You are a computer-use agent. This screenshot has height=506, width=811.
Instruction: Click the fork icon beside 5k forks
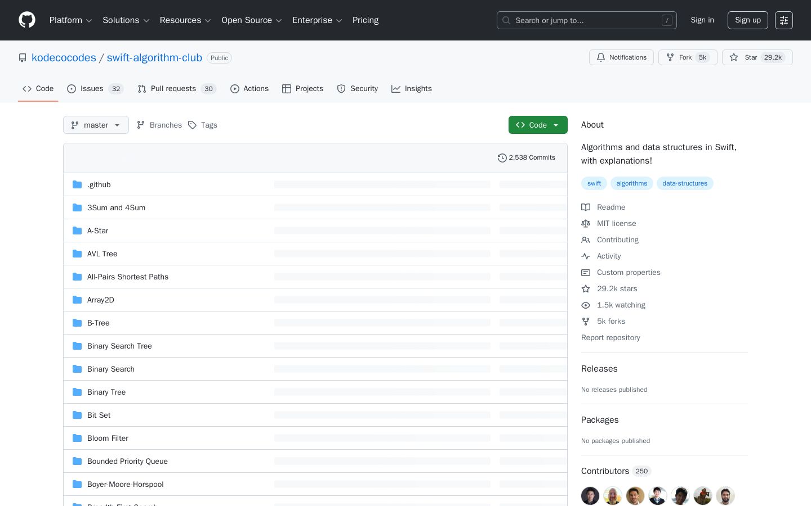pyautogui.click(x=586, y=321)
